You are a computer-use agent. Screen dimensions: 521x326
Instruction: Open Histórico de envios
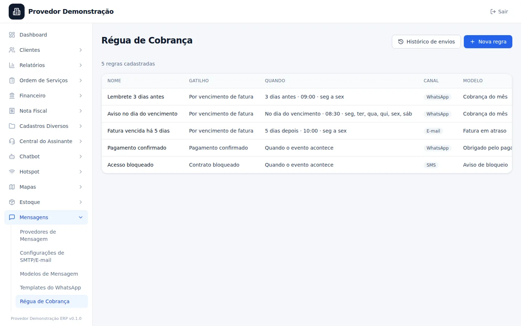coord(426,42)
